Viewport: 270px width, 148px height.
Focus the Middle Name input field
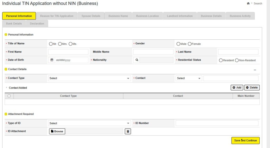pyautogui.click(x=153, y=52)
